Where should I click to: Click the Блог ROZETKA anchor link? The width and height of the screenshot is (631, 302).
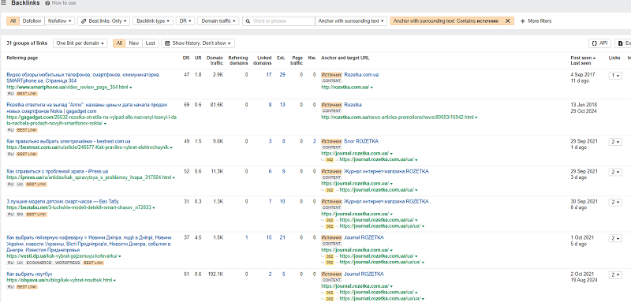[x=361, y=141]
